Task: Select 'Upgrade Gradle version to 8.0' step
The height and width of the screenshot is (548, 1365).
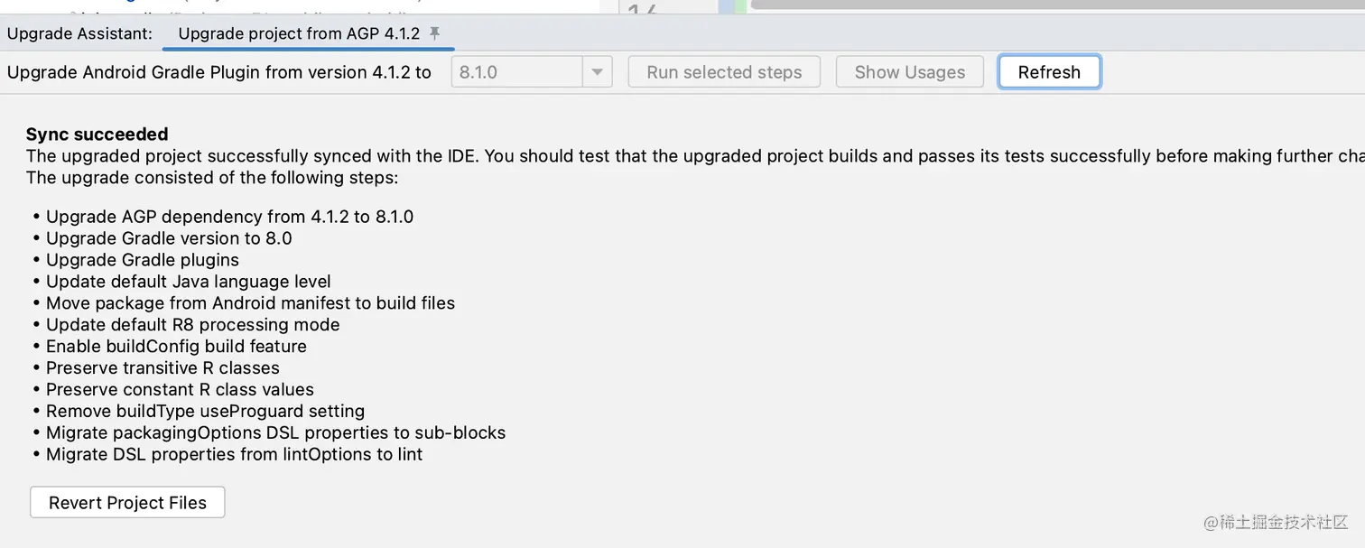Action: (169, 238)
